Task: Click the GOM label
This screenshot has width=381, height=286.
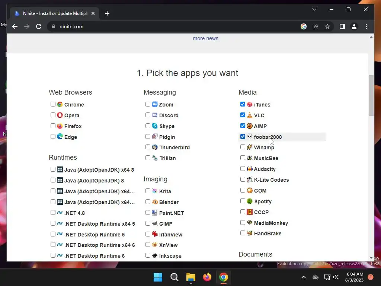Action: [x=260, y=191]
